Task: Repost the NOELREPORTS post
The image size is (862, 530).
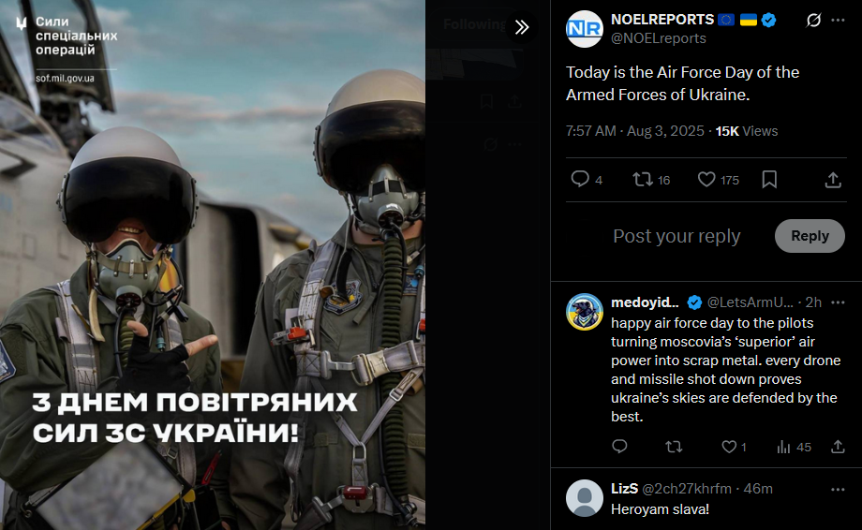Action: point(651,180)
